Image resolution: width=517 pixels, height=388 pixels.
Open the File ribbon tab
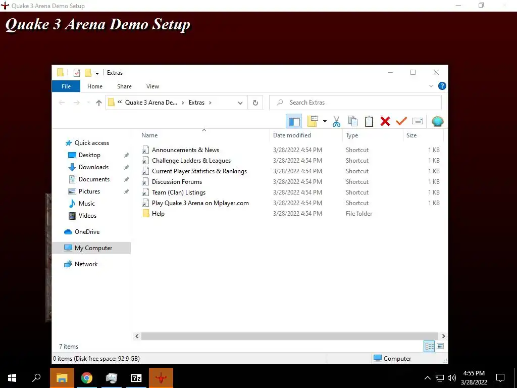(66, 86)
